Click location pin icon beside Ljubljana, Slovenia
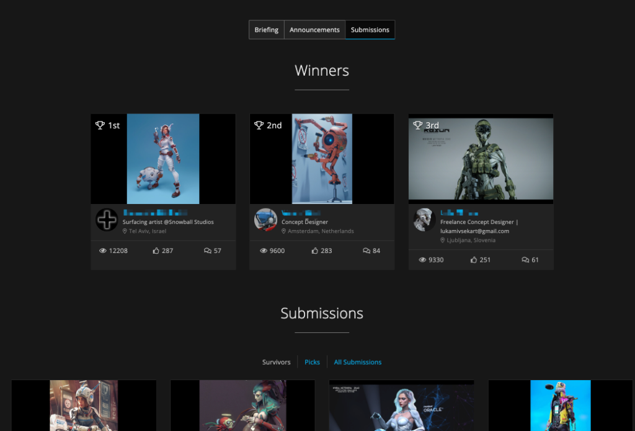The image size is (635, 431). (x=442, y=240)
